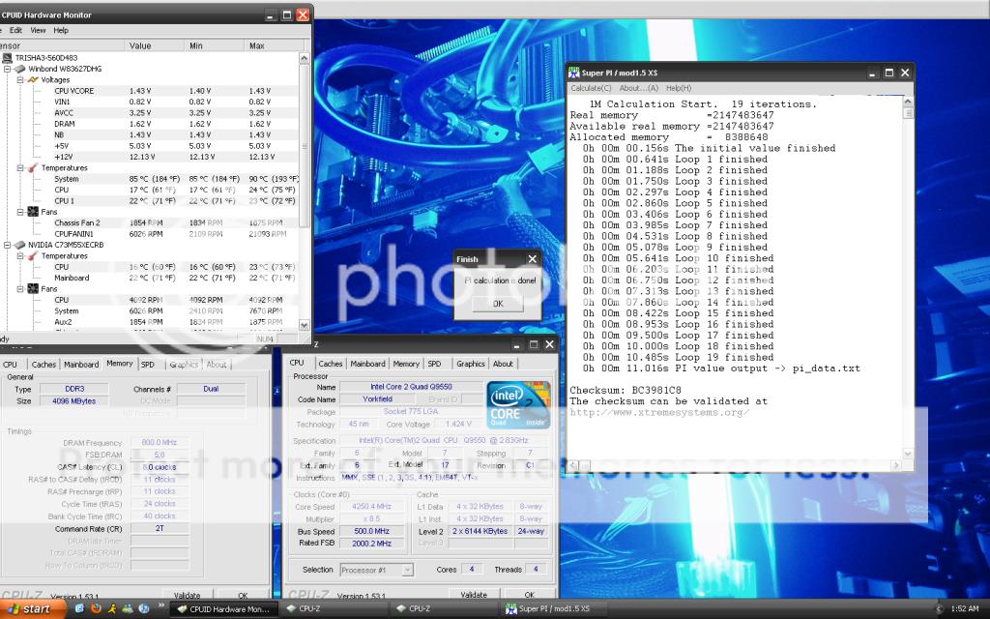
Task: Switch to the CPUID Hardware Monitor taskbar button
Action: 224,609
